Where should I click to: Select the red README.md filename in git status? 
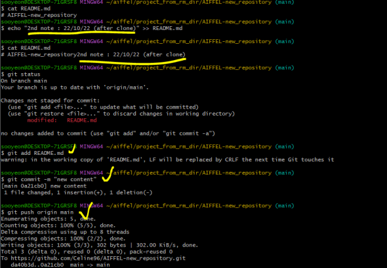coord(82,120)
